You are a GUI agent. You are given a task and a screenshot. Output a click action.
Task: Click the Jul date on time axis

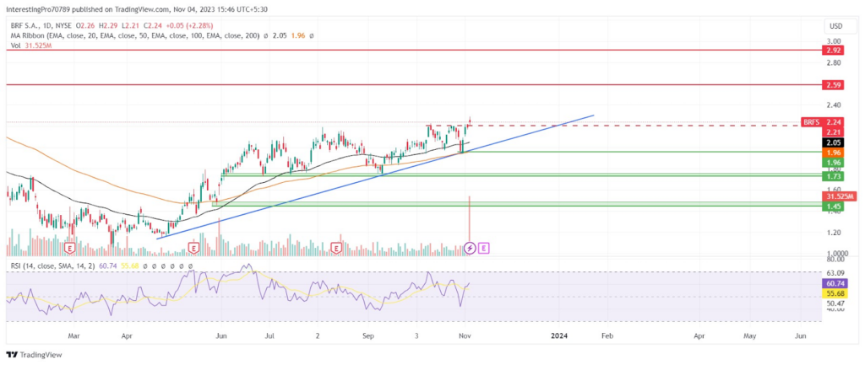[x=269, y=335]
